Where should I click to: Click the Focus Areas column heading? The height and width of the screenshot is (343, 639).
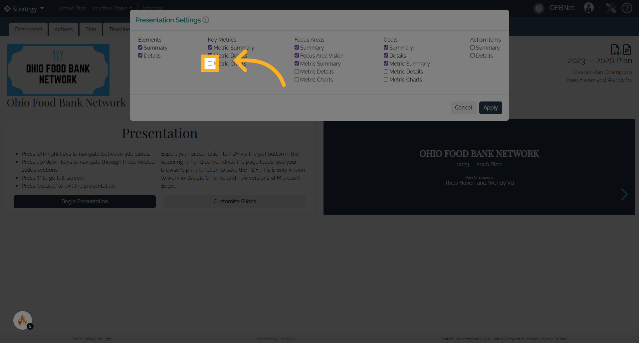[x=309, y=40]
